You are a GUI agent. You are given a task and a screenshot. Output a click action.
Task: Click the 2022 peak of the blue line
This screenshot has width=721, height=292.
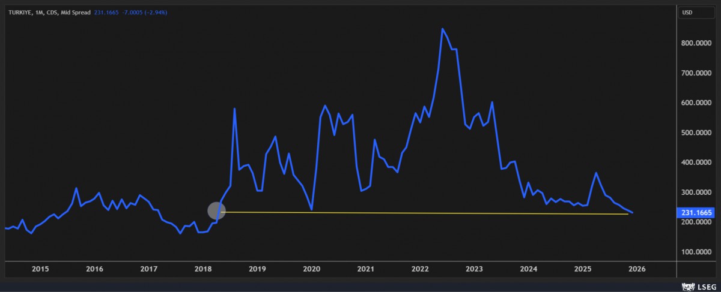(442, 29)
